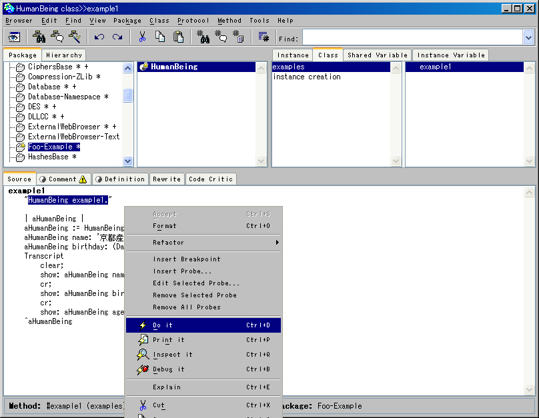
Task: Open the Class menu in menu bar
Action: coord(159,21)
